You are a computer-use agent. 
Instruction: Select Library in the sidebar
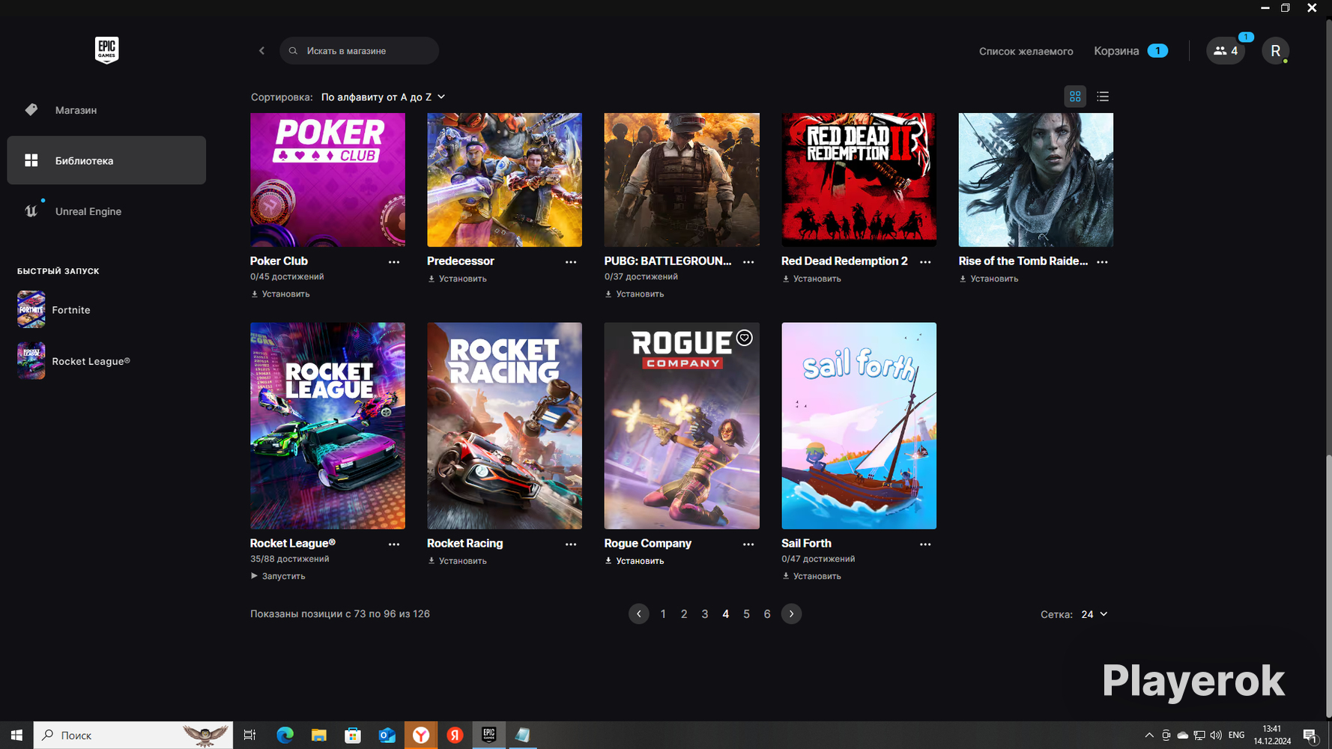coord(106,160)
